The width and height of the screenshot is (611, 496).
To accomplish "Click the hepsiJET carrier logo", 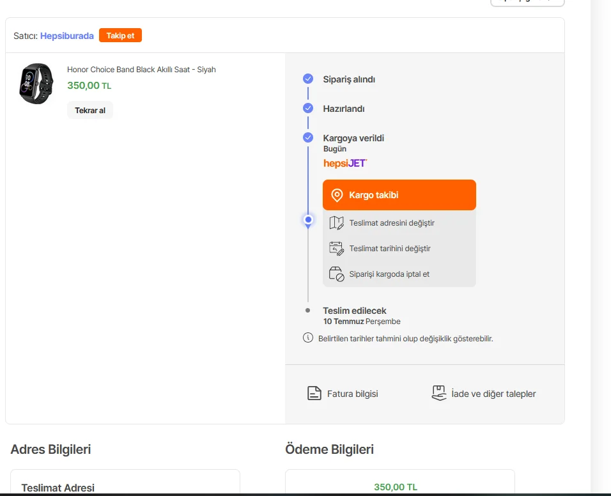I will 345,163.
